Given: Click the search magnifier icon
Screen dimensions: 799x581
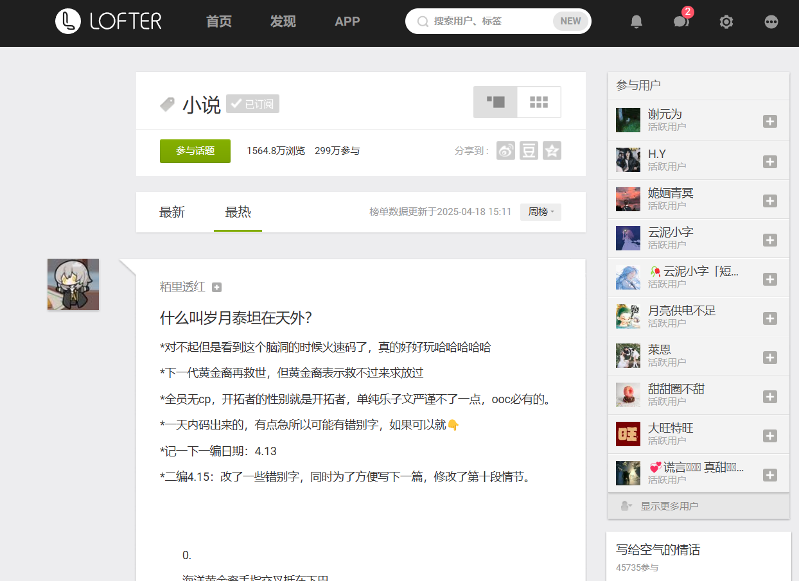Looking at the screenshot, I should (423, 21).
